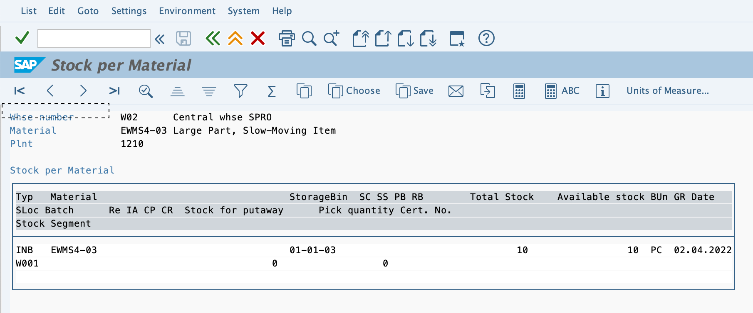Expand the command field history arrows

[x=159, y=39]
